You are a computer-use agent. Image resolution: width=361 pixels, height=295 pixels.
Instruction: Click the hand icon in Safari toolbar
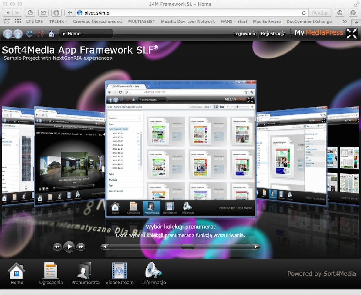(x=56, y=13)
